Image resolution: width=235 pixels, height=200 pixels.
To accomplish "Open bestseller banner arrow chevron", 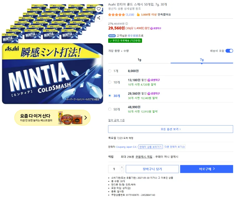I will 86,117.
